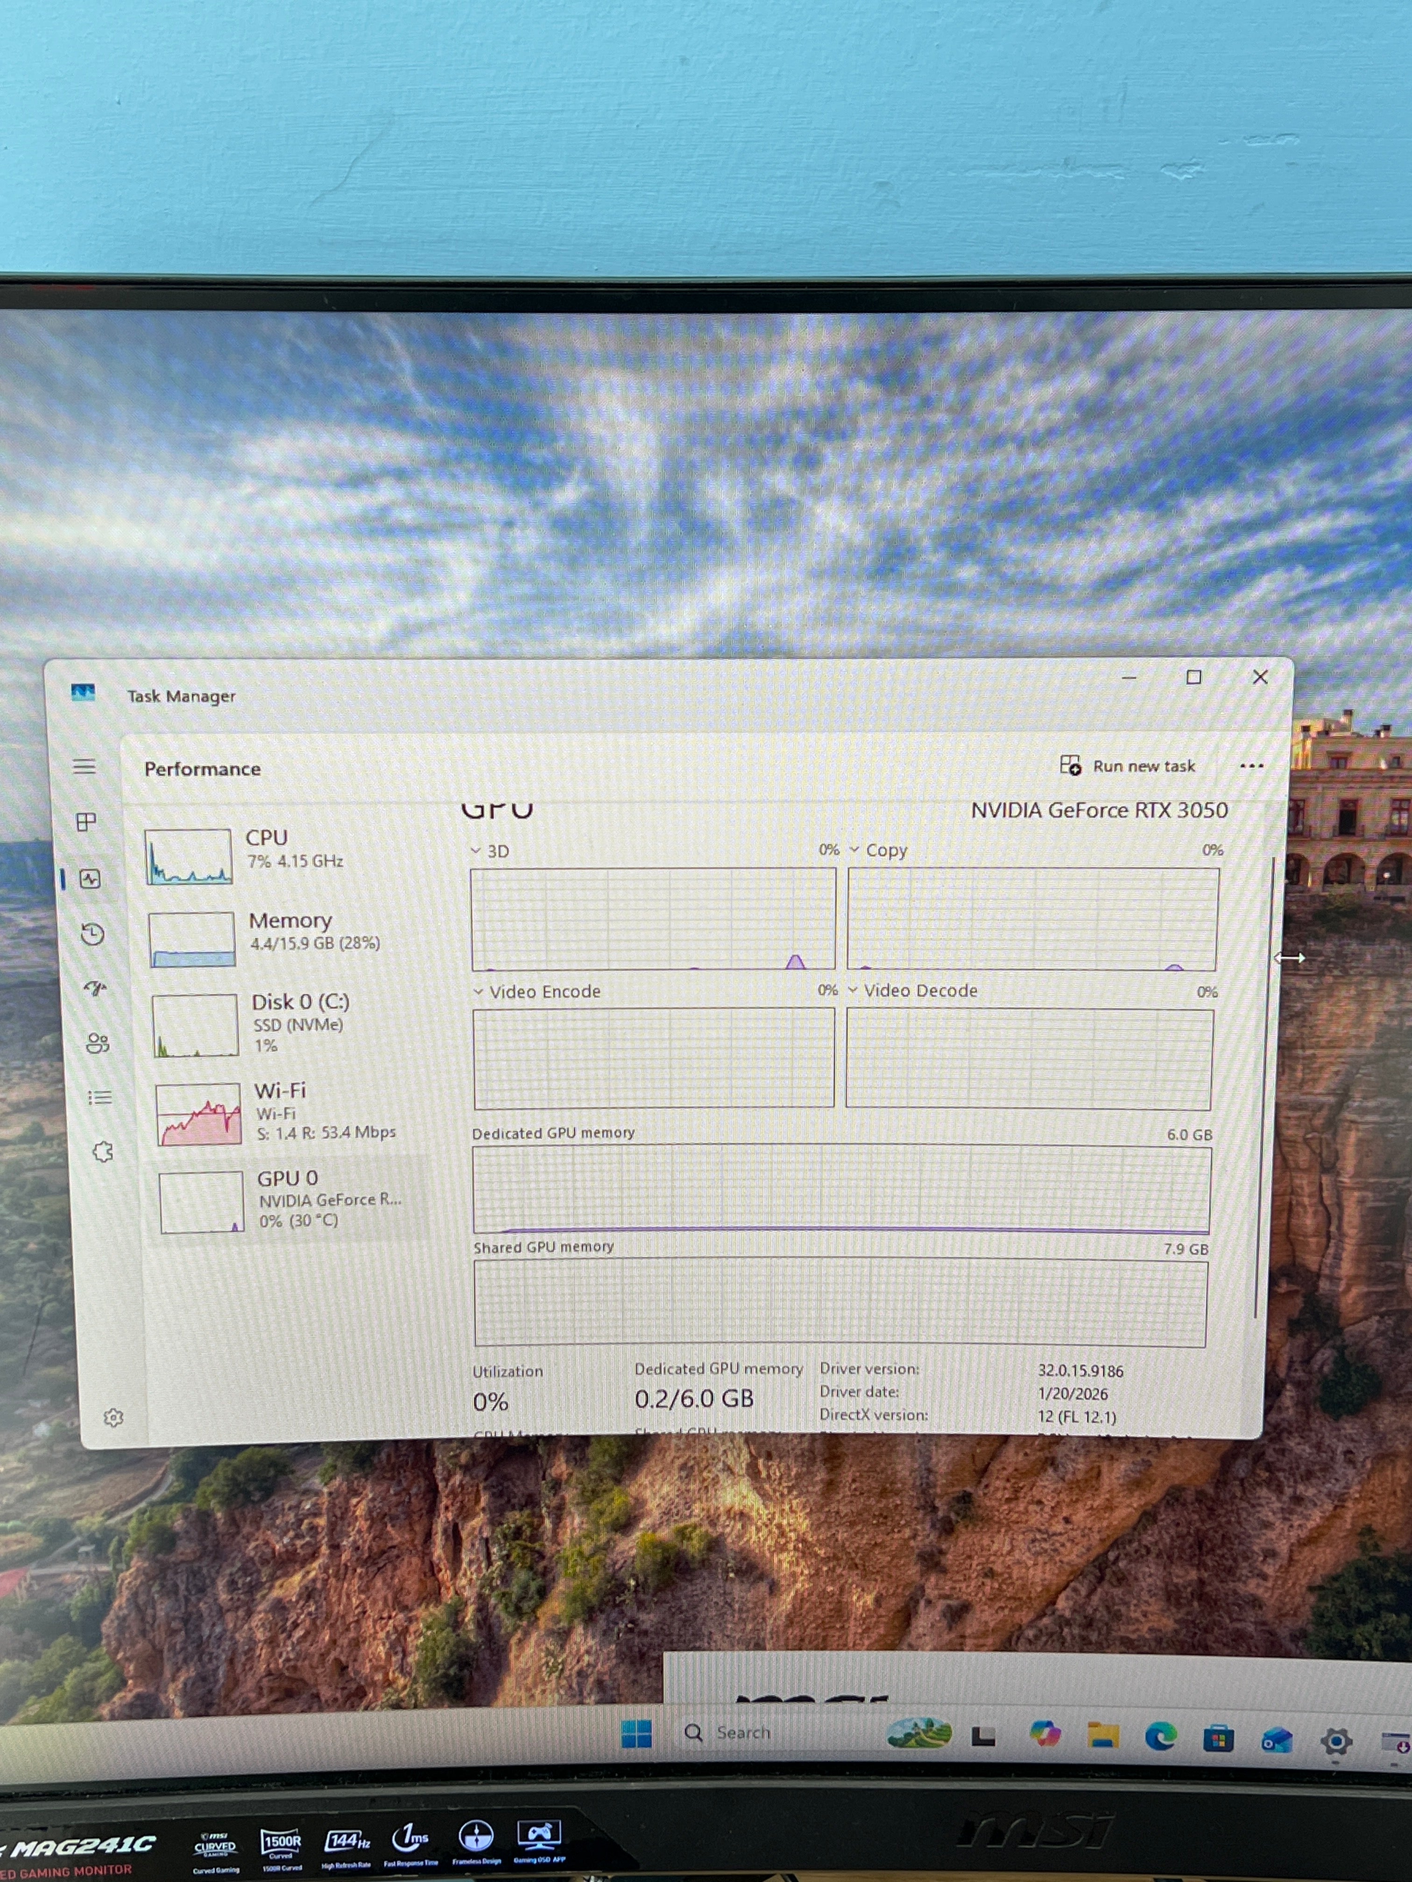The width and height of the screenshot is (1412, 1882).
Task: Click the Video Decode usage graph
Action: [1029, 1059]
